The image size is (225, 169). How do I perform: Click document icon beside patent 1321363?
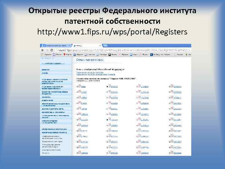[x=172, y=141]
